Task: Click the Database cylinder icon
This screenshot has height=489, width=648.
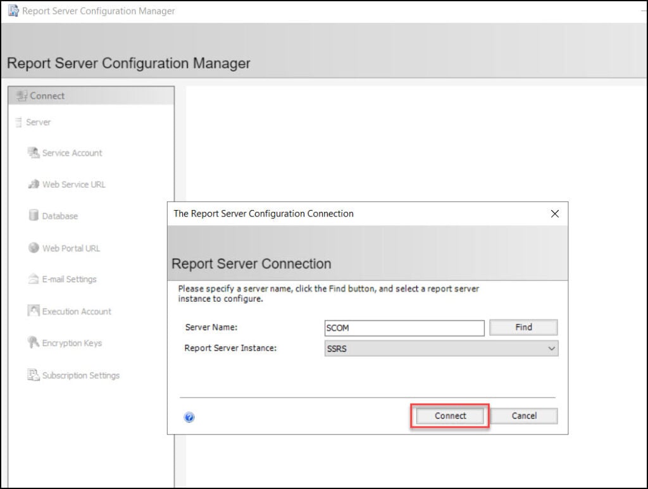Action: [34, 215]
